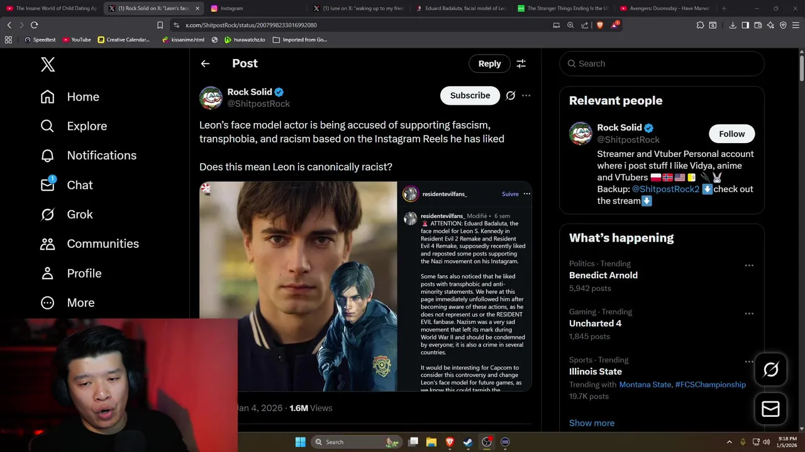Switch to the Stranger Things Ending tab
The width and height of the screenshot is (805, 452).
564,8
